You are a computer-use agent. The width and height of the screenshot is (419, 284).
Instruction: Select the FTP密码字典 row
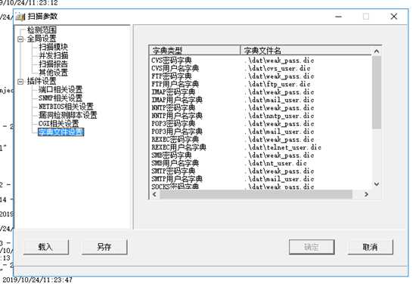coord(260,76)
